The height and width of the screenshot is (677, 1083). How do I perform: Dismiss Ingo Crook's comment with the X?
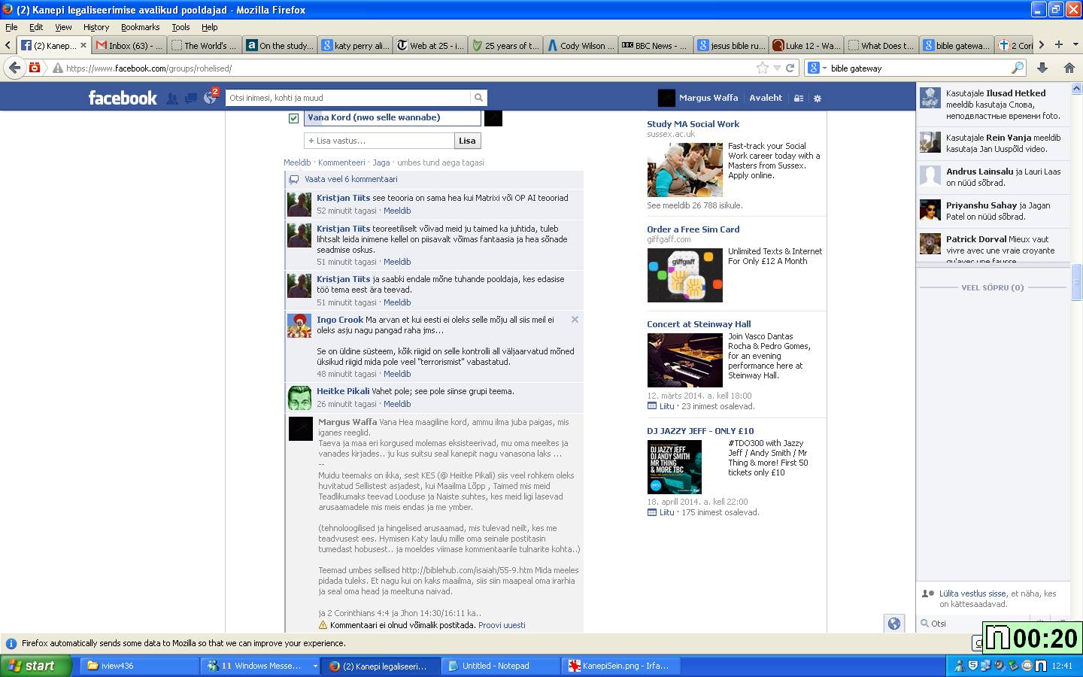coord(575,320)
